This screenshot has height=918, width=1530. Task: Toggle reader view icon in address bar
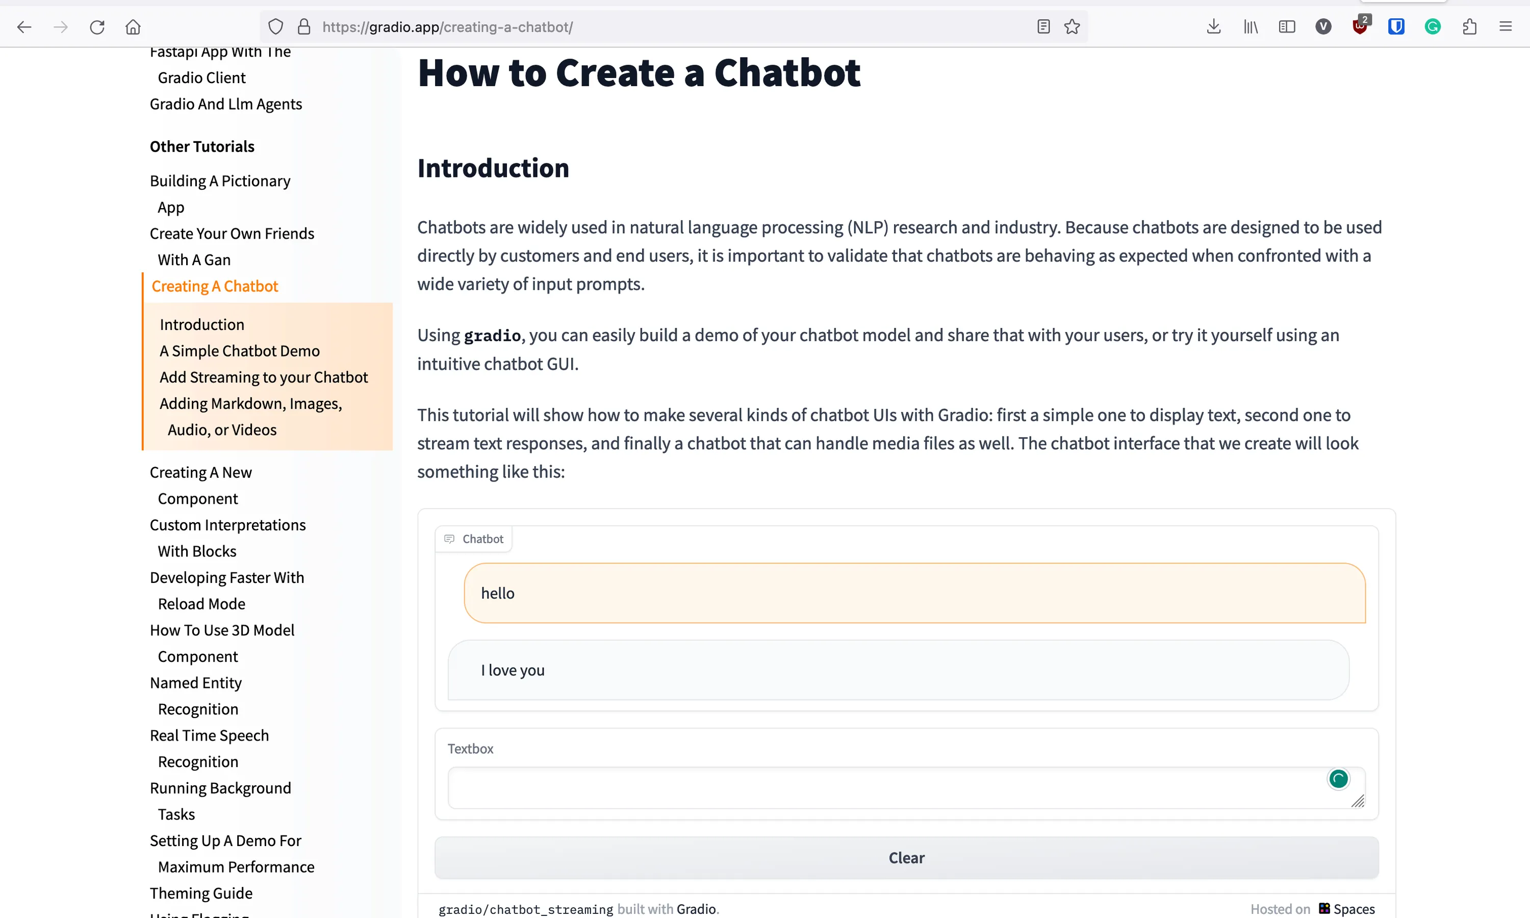[1043, 27]
